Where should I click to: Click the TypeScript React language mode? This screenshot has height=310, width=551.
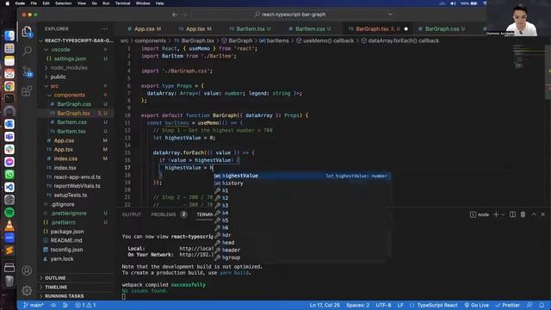[x=437, y=305]
